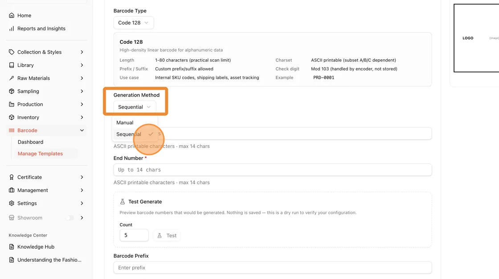
Task: Open the Knowledge Hub link
Action: 36,247
